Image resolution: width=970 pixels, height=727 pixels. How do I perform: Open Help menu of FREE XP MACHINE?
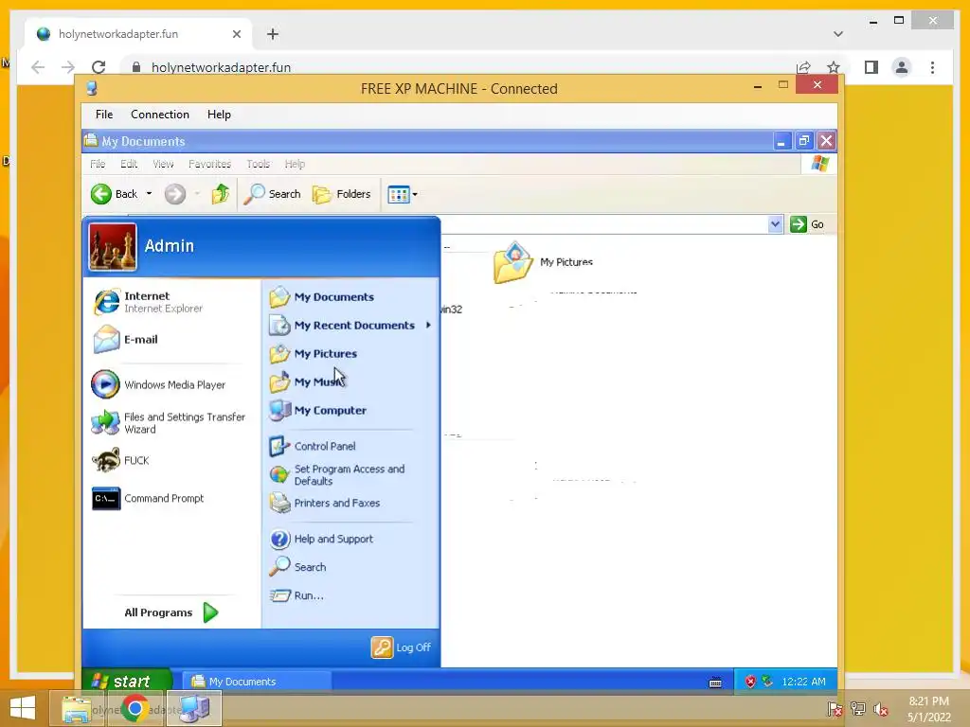[219, 115]
